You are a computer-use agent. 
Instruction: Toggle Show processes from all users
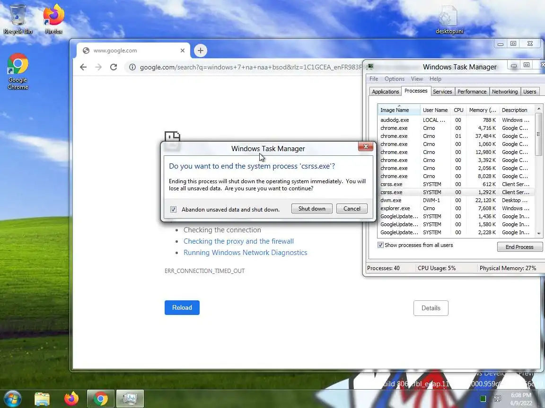(380, 245)
